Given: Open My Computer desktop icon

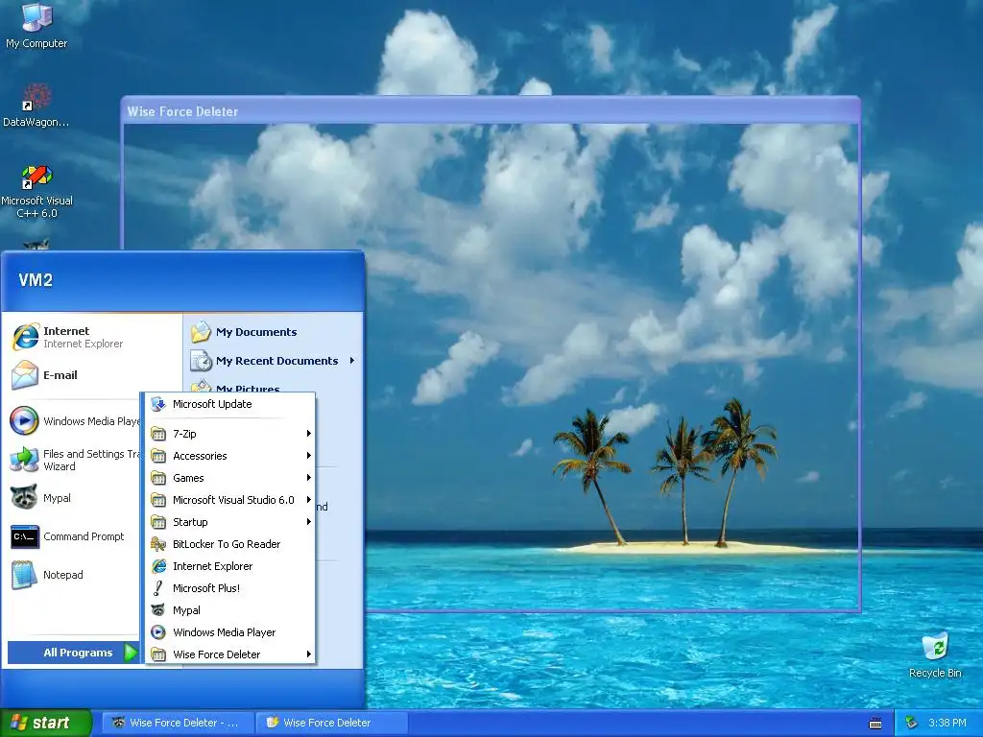Looking at the screenshot, I should tap(36, 25).
